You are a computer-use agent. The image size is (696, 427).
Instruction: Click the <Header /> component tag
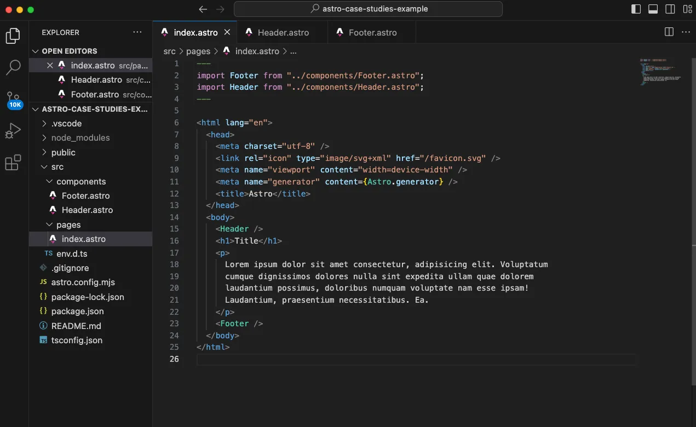(239, 229)
